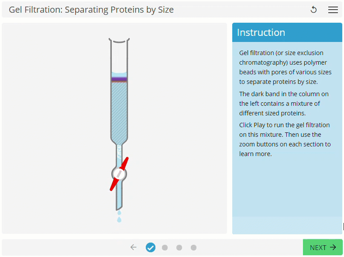
Task: Click the hatched gel bead region
Action: [x=119, y=112]
